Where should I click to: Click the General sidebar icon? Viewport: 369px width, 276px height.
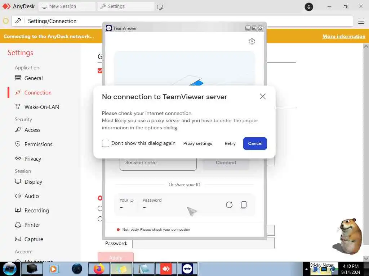pos(18,78)
